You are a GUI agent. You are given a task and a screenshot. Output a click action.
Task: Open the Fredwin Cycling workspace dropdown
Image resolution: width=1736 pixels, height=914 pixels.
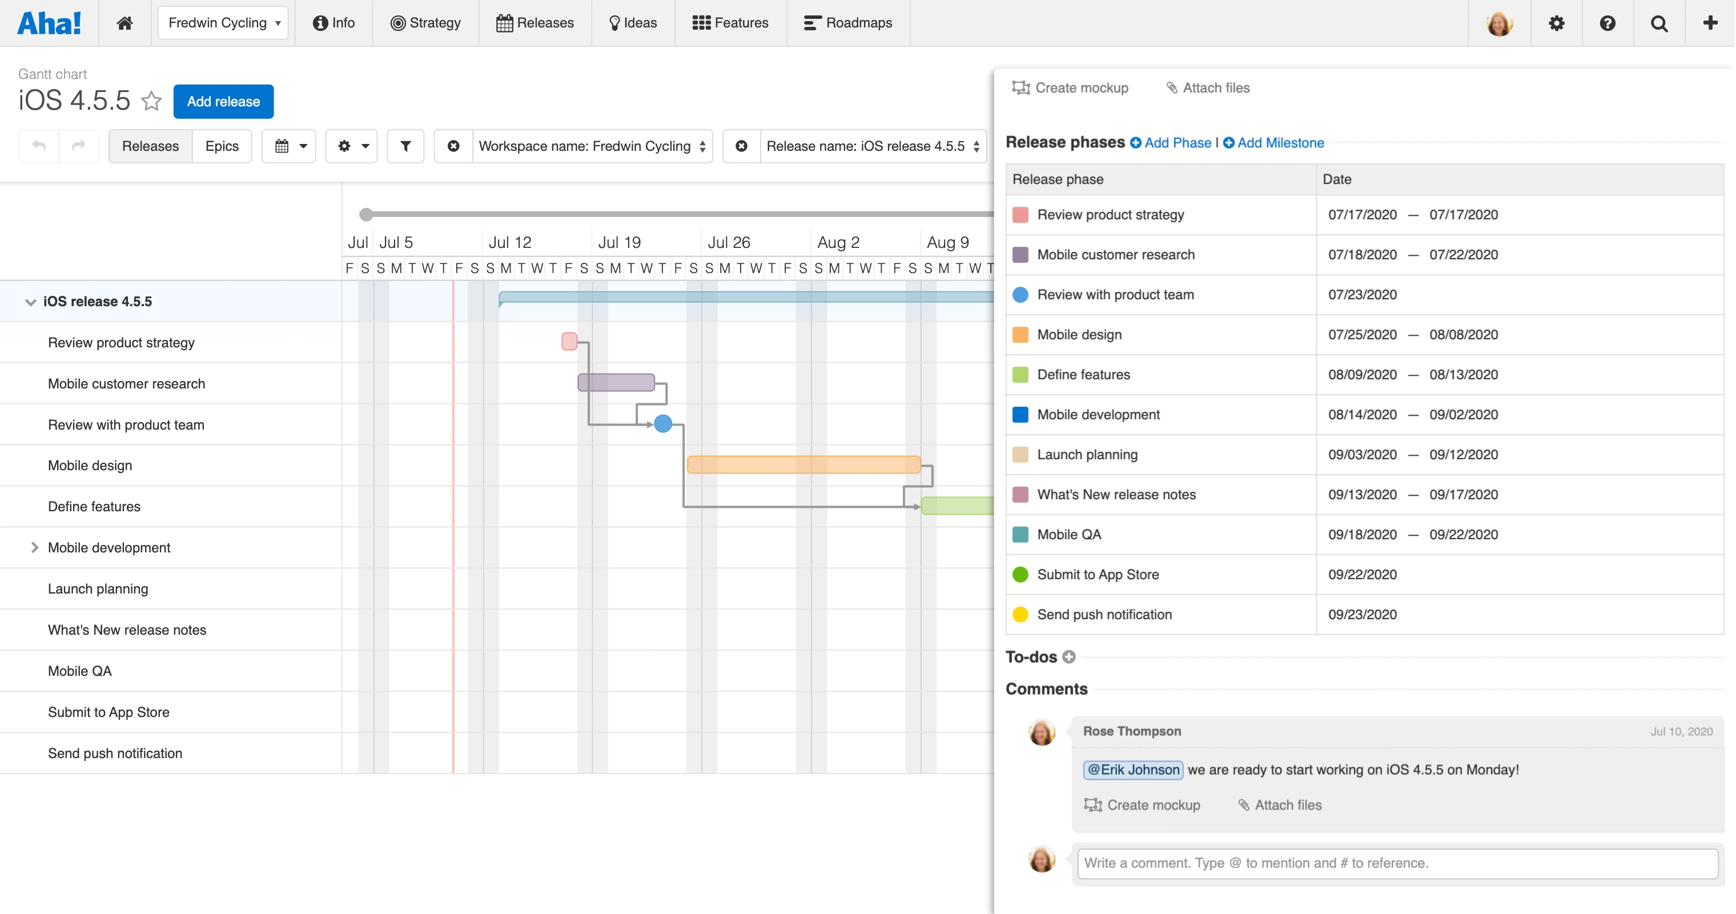tap(224, 23)
